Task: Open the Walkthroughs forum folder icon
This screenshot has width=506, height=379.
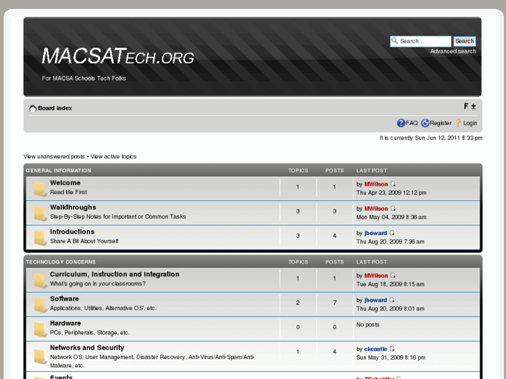Action: [x=40, y=213]
